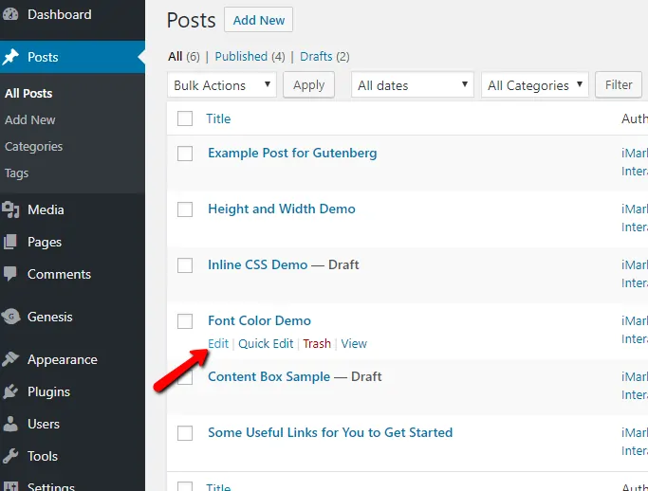
Task: Tick the select-all checkbox beside Title header
Action: [185, 118]
